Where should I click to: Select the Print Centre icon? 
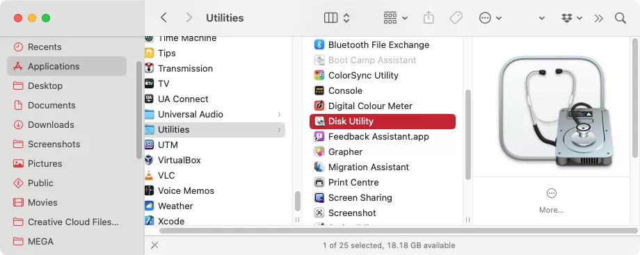pos(319,182)
